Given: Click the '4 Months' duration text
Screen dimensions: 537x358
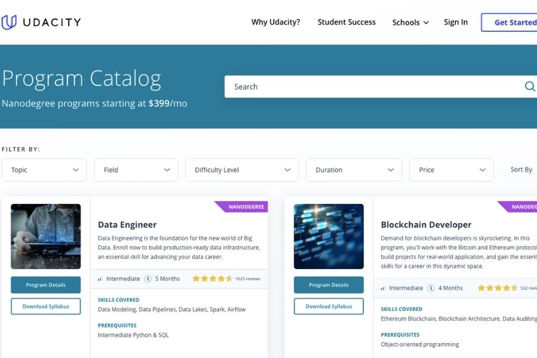Looking at the screenshot, I should click(450, 288).
